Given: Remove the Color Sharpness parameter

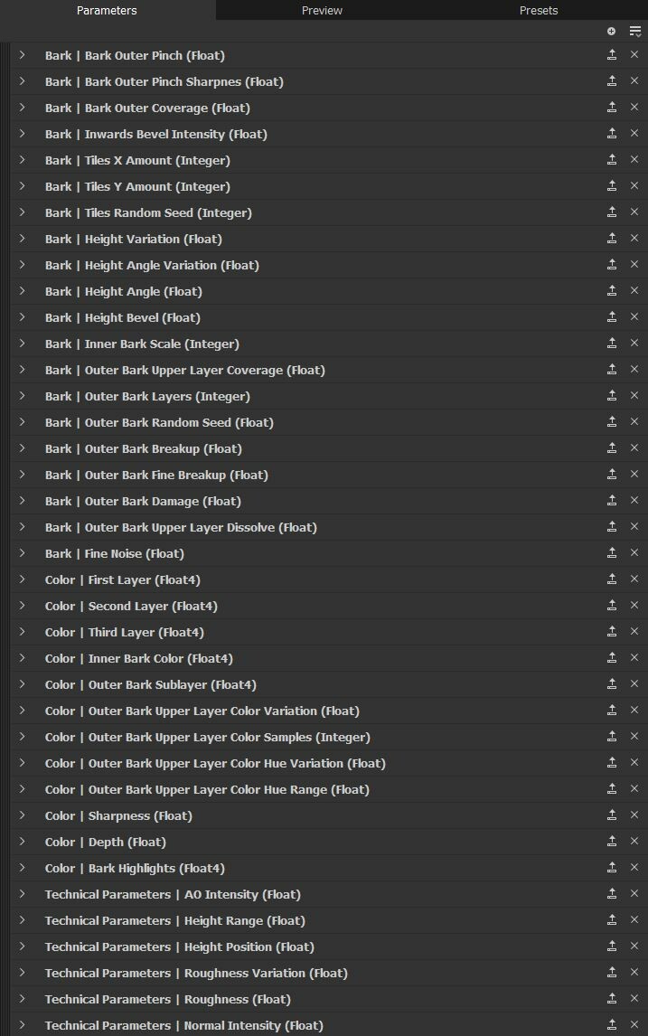Looking at the screenshot, I should pyautogui.click(x=634, y=815).
